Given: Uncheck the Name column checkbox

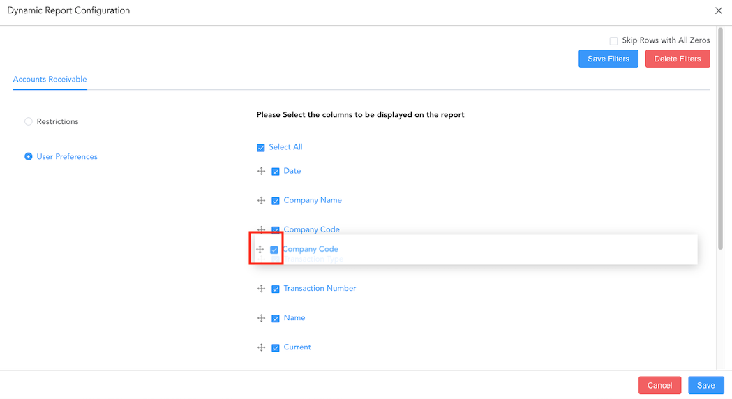Looking at the screenshot, I should pos(276,318).
